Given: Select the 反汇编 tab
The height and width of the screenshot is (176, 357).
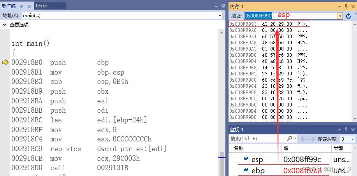Looking at the screenshot, I should [9, 6].
